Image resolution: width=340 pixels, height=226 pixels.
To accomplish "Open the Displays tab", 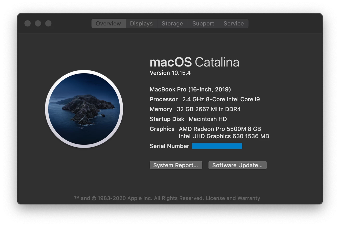I will pyautogui.click(x=141, y=23).
